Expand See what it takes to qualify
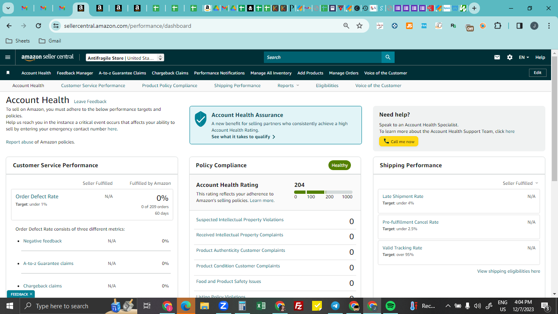This screenshot has width=558, height=314. pyautogui.click(x=243, y=137)
